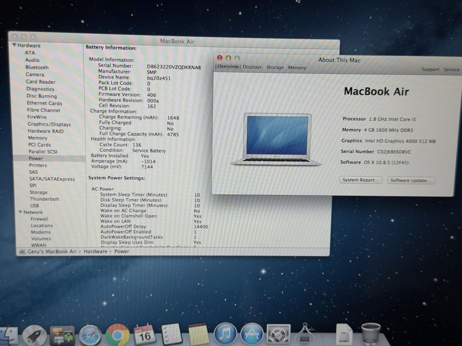
Task: Select Card Reader in the sidebar
Action: point(41,82)
